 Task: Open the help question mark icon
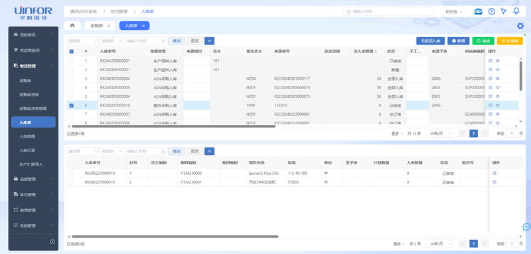[491, 11]
